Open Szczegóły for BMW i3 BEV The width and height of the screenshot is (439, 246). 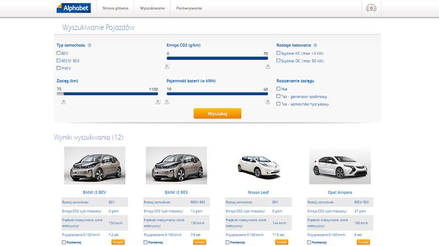[x=118, y=242]
